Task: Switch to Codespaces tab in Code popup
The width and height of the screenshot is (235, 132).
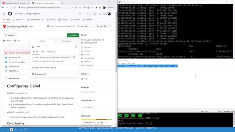Action: 67,41
